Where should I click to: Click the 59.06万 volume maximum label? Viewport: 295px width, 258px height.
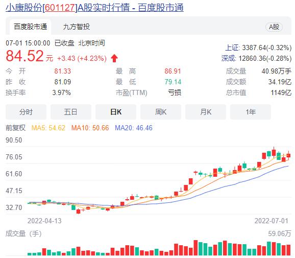280,233
